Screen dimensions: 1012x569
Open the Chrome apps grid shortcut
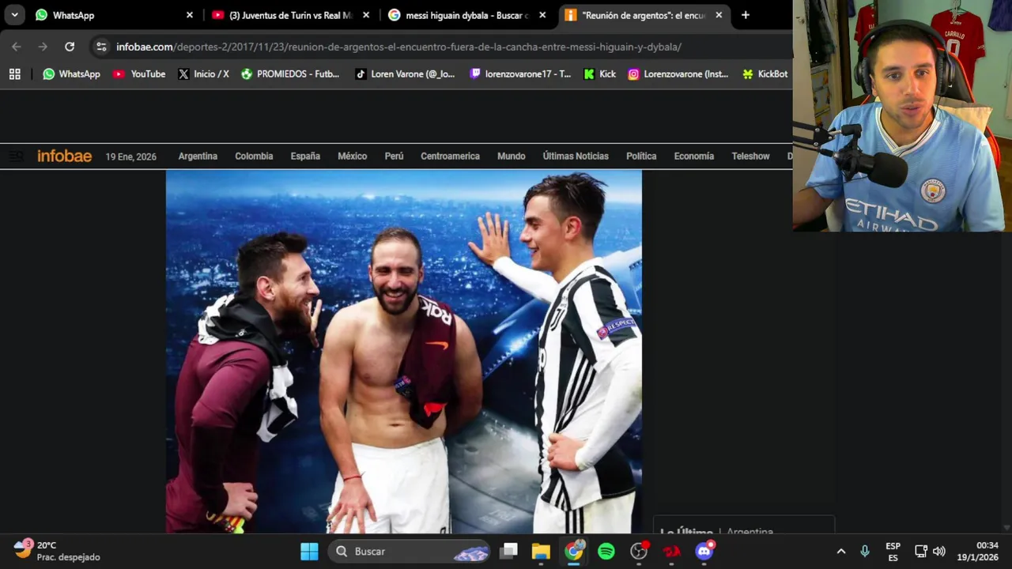(14, 73)
